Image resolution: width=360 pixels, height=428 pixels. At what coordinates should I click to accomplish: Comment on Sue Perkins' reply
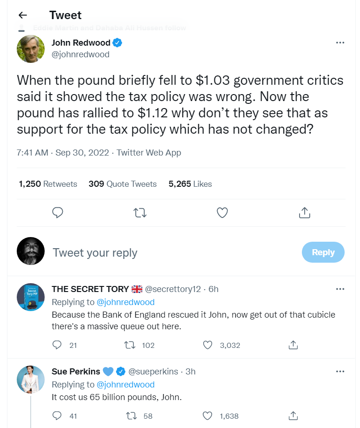tap(58, 415)
